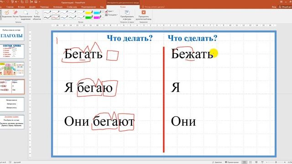292x164 pixels.
Task: Click the phrase 'Я бегаю'
Action: (x=89, y=87)
